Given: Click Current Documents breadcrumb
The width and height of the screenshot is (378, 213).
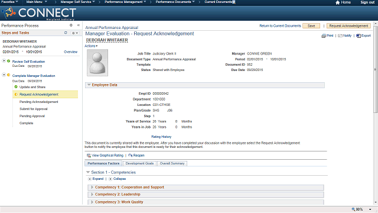Looking at the screenshot, I should (x=219, y=2).
